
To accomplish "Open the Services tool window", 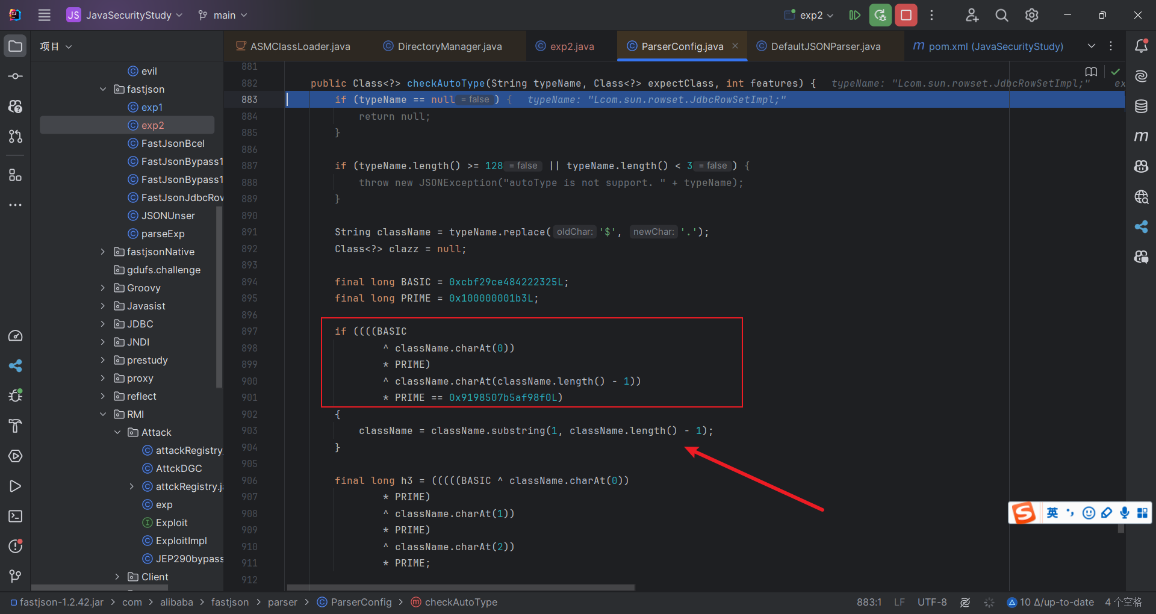I will (x=16, y=456).
